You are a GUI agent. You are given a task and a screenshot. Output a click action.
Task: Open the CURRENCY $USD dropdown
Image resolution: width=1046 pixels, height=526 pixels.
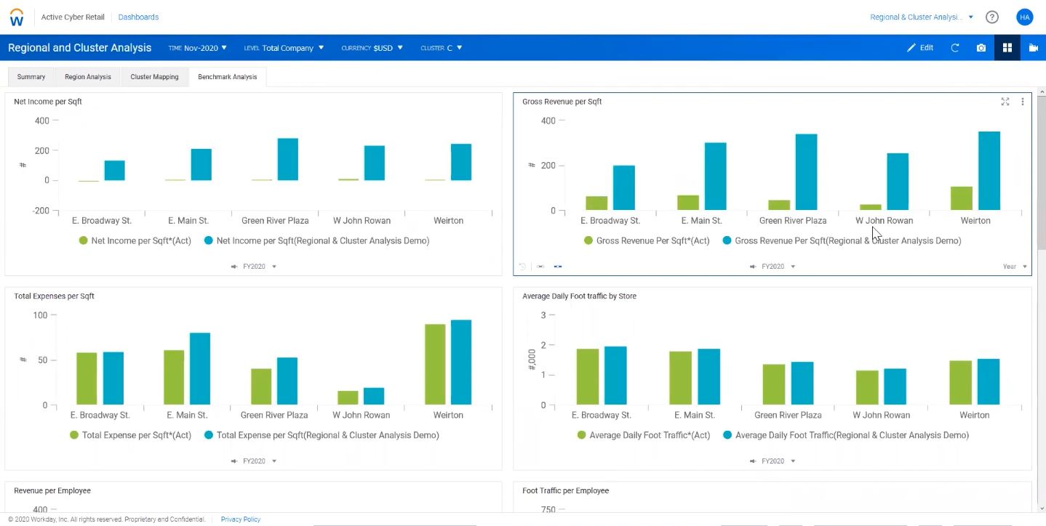[x=372, y=47]
